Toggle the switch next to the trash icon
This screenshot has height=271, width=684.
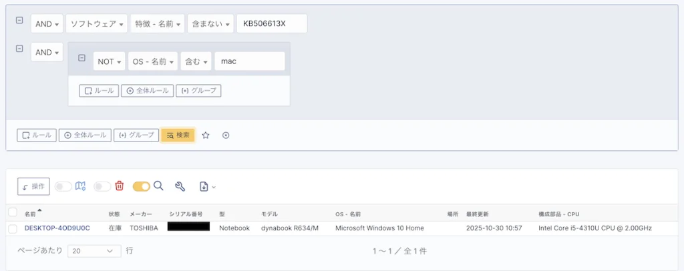pyautogui.click(x=102, y=186)
